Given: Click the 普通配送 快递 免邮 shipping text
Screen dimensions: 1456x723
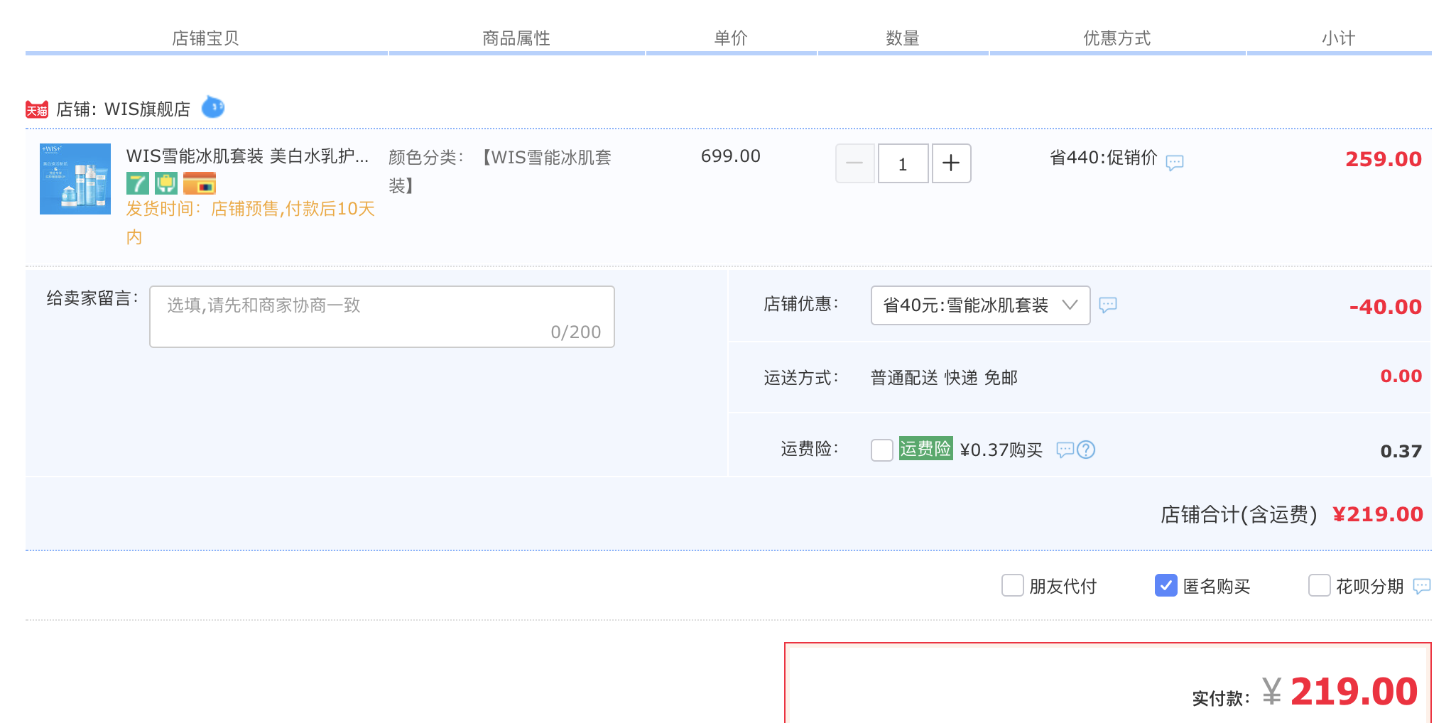Looking at the screenshot, I should [x=945, y=378].
